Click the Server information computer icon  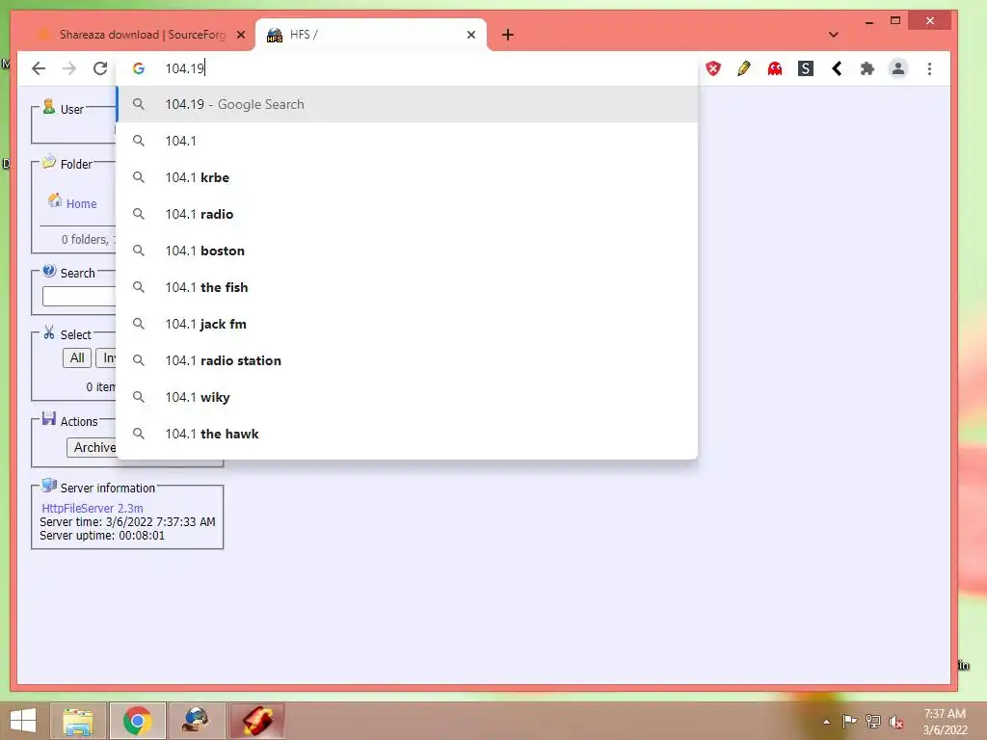coord(49,486)
